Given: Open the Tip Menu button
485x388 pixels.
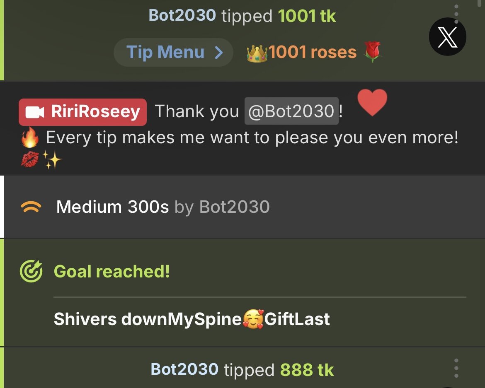Looking at the screenshot, I should coord(173,52).
